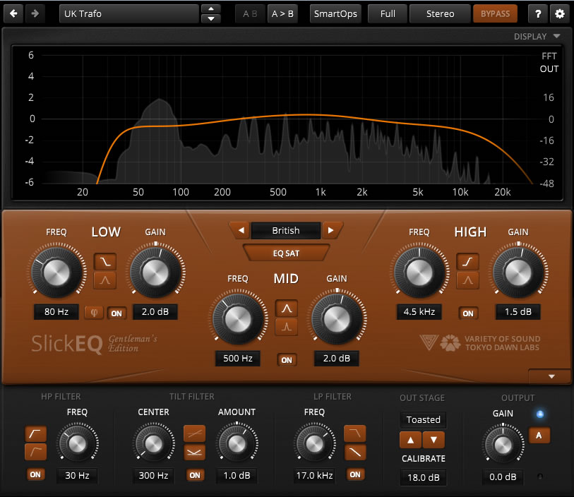Select the LOW band shelf shape icon
Viewport: 574px width, 497px height.
(105, 261)
